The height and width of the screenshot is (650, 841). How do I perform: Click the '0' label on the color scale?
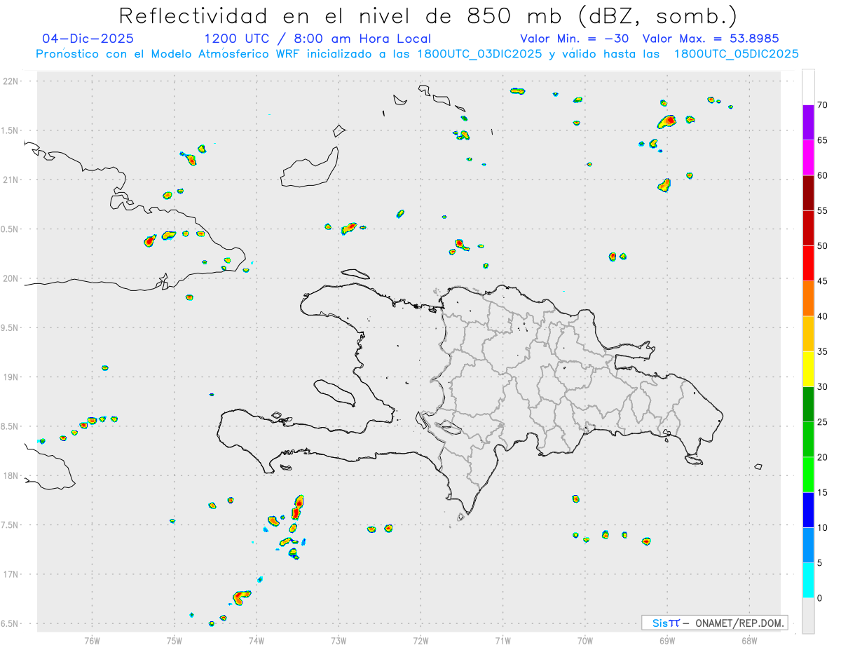pyautogui.click(x=820, y=598)
